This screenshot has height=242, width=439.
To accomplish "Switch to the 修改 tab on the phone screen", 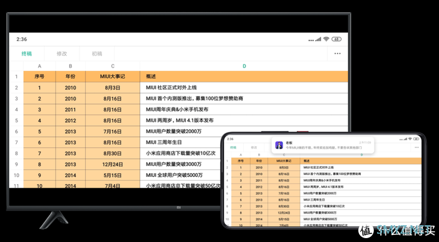I will click(254, 147).
